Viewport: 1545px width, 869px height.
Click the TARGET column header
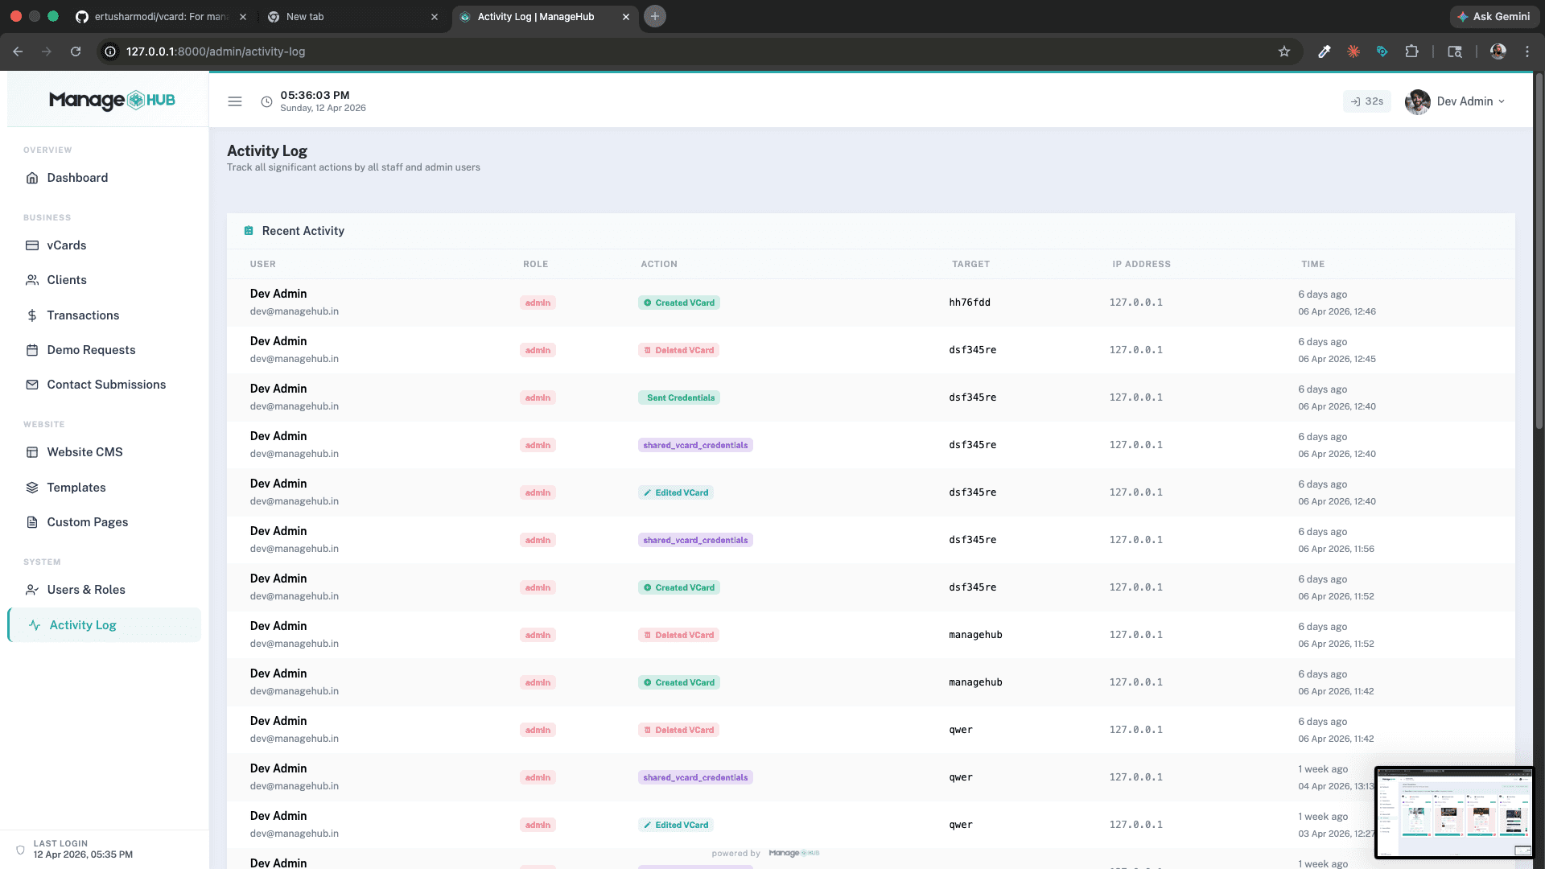point(971,264)
